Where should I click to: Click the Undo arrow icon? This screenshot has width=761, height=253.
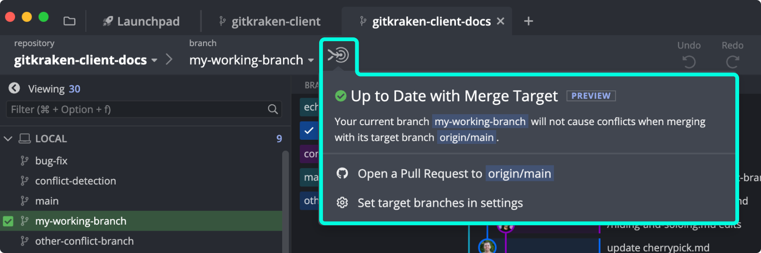pos(689,62)
